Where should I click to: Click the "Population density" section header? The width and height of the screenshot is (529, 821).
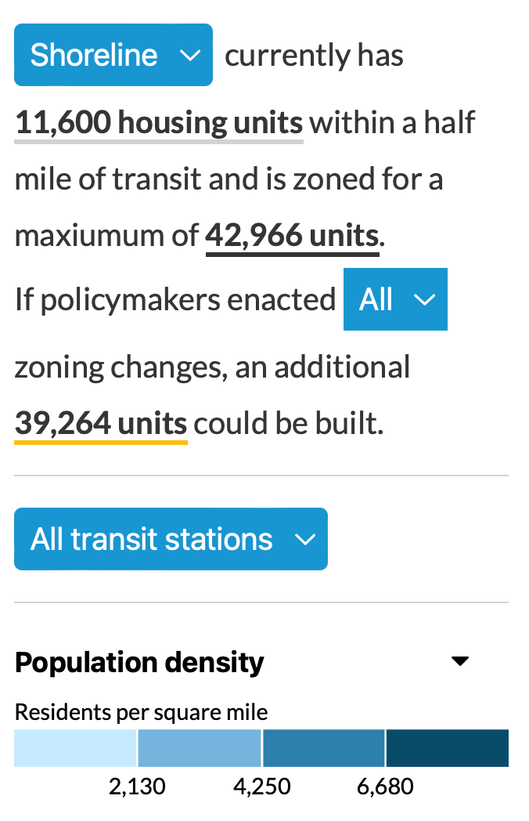pyautogui.click(x=139, y=662)
